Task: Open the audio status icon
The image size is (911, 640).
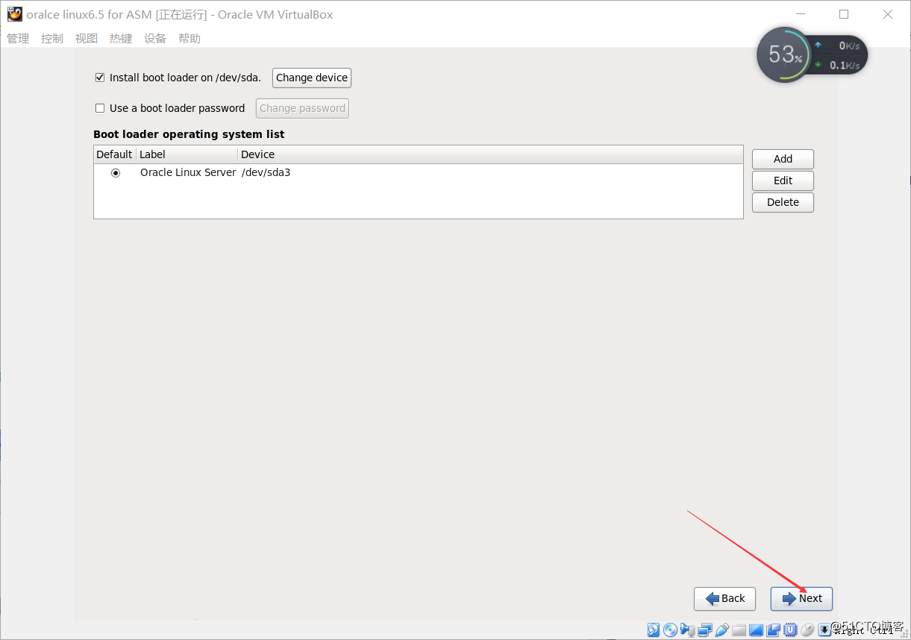Action: [687, 630]
